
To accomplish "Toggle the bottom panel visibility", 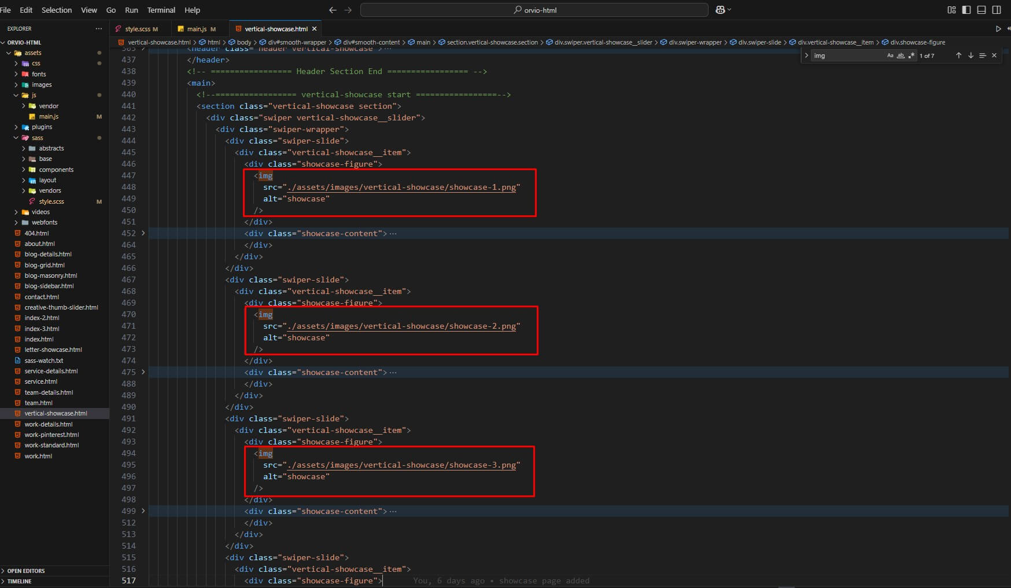I will [982, 10].
